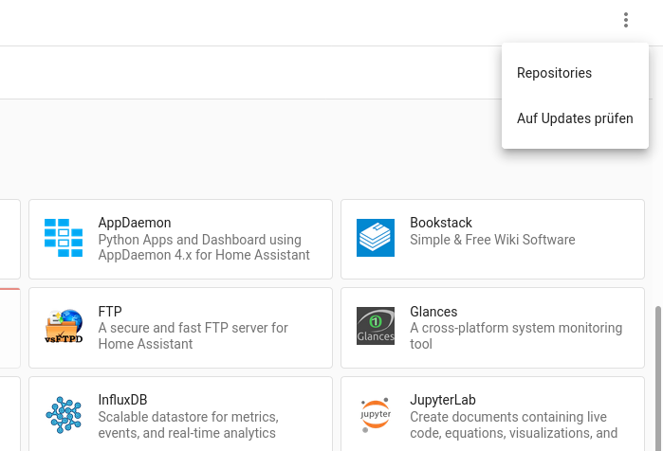Click the Bookstack stacked books icon

pyautogui.click(x=376, y=238)
